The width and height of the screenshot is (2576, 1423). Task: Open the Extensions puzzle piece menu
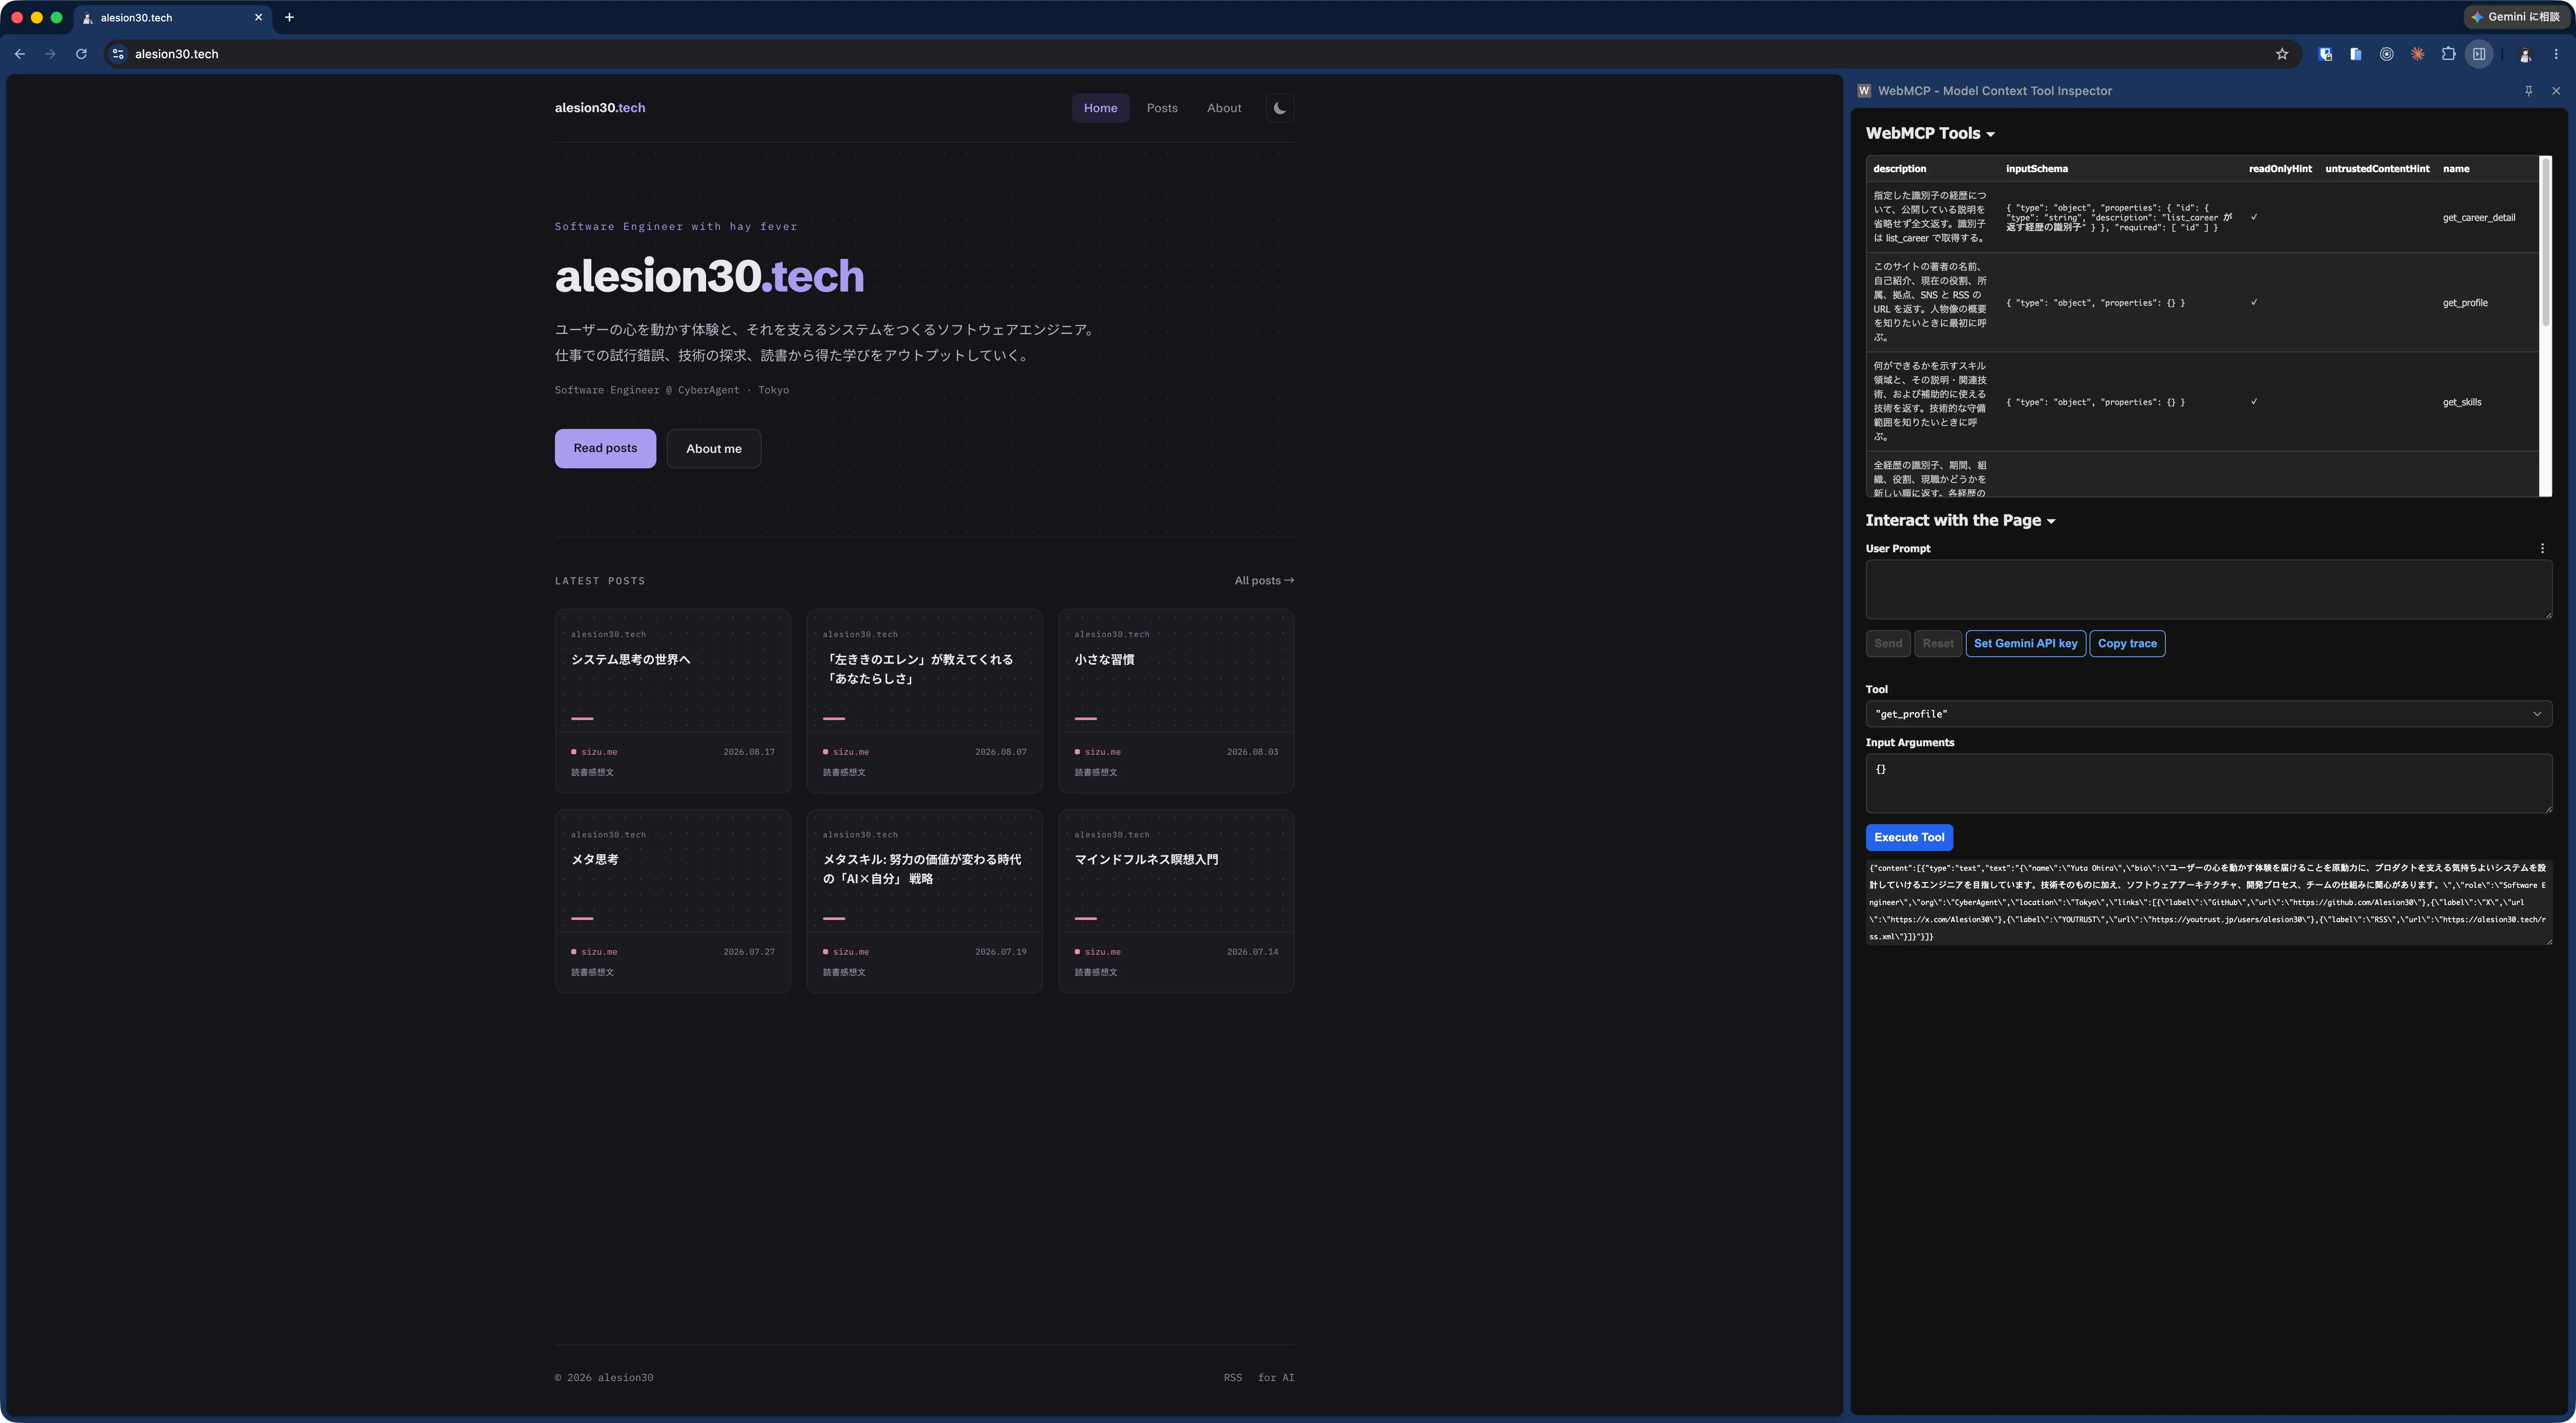(2449, 54)
